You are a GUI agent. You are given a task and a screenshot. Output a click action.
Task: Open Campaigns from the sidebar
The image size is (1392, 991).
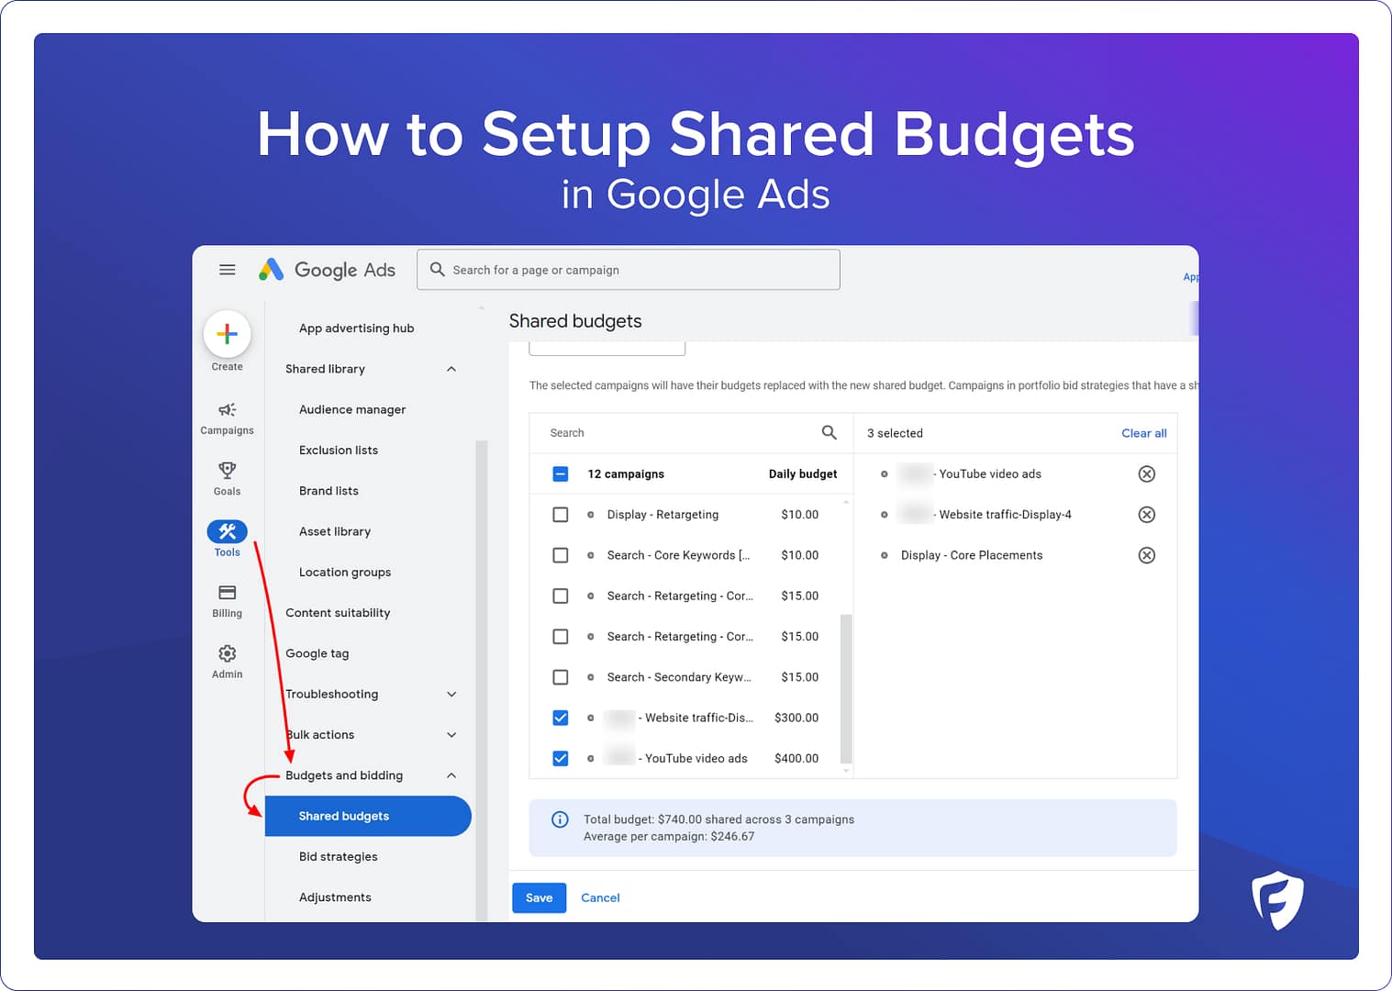click(227, 418)
